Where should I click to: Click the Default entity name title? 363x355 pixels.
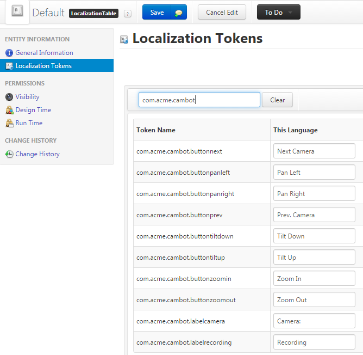pyautogui.click(x=48, y=13)
